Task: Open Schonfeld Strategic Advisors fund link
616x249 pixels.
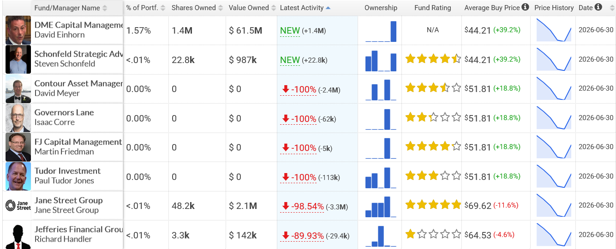Action: [78, 54]
